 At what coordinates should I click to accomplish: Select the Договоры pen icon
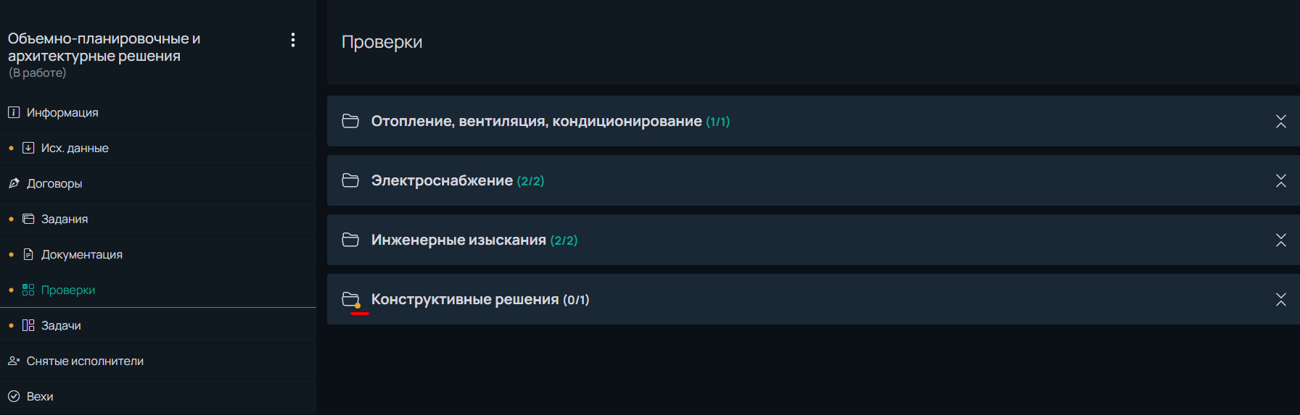14,183
